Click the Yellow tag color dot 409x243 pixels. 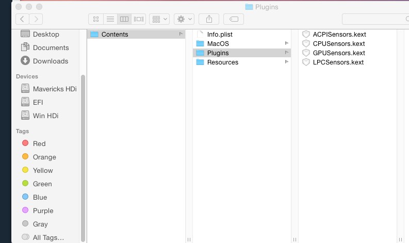click(x=25, y=170)
